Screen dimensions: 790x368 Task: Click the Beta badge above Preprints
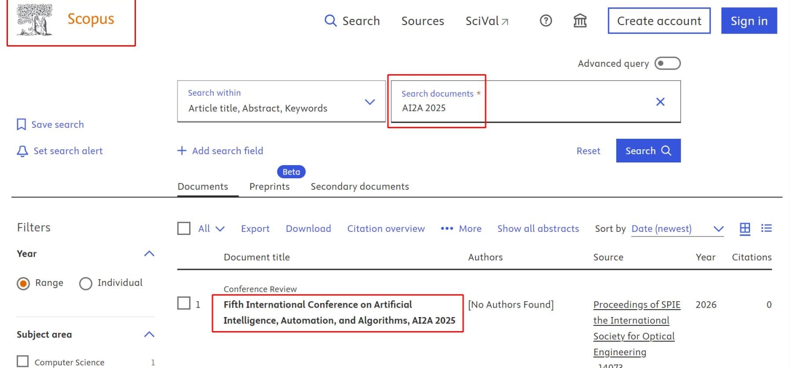291,172
